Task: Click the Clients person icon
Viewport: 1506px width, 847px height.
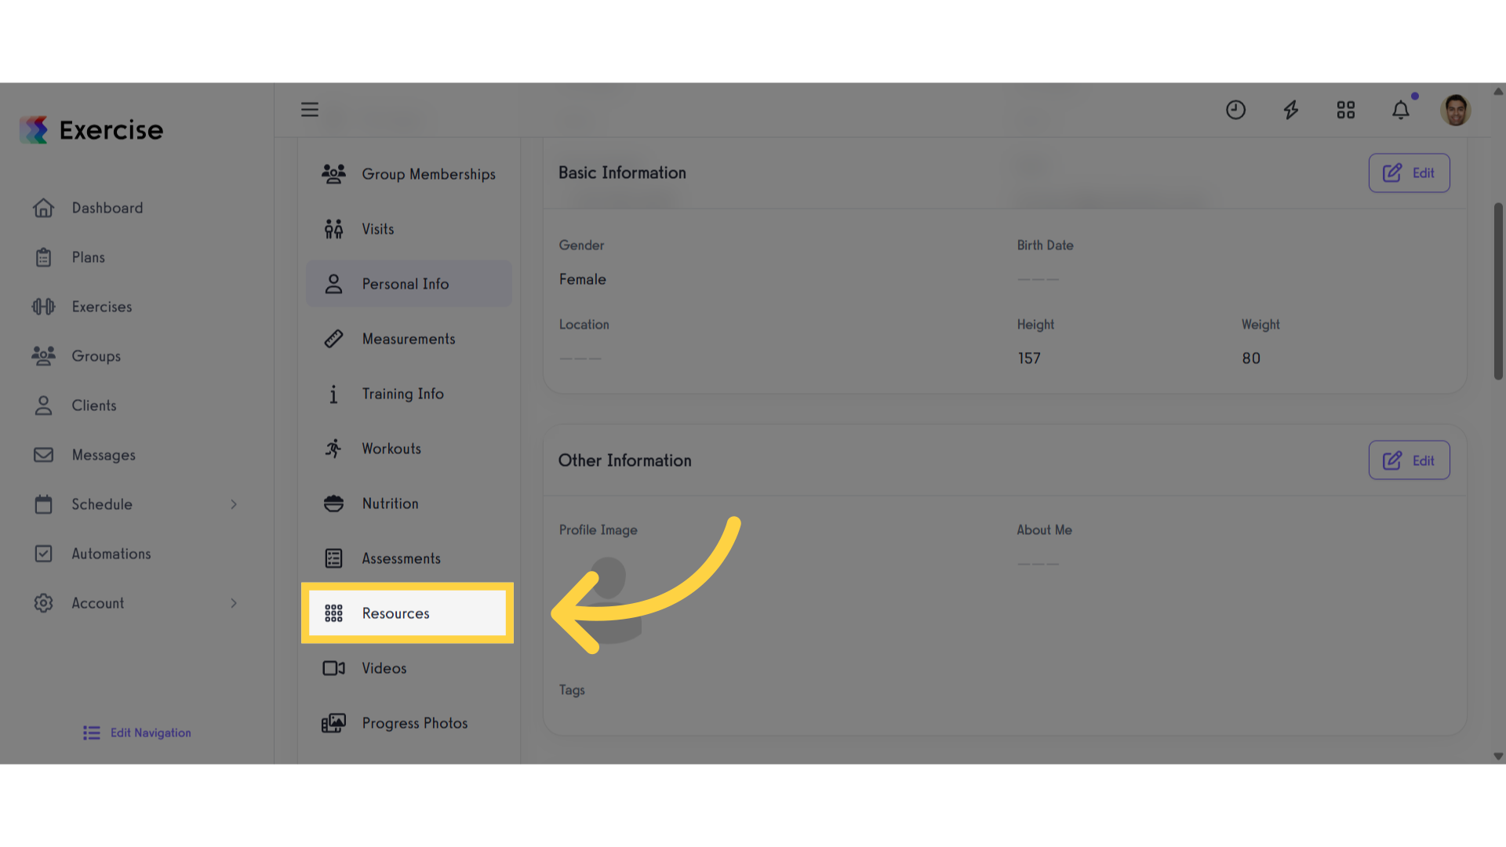Action: pyautogui.click(x=44, y=405)
